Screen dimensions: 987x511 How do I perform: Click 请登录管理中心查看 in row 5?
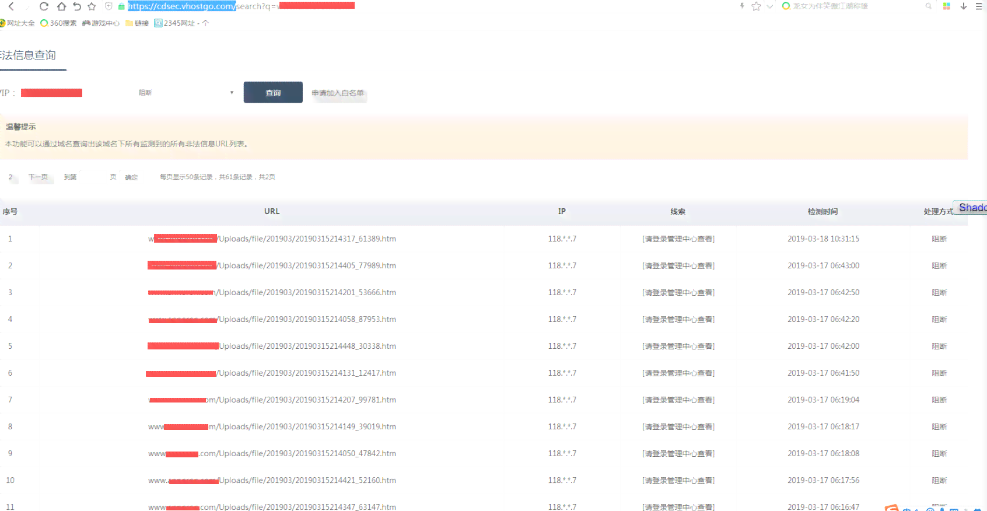pyautogui.click(x=678, y=346)
